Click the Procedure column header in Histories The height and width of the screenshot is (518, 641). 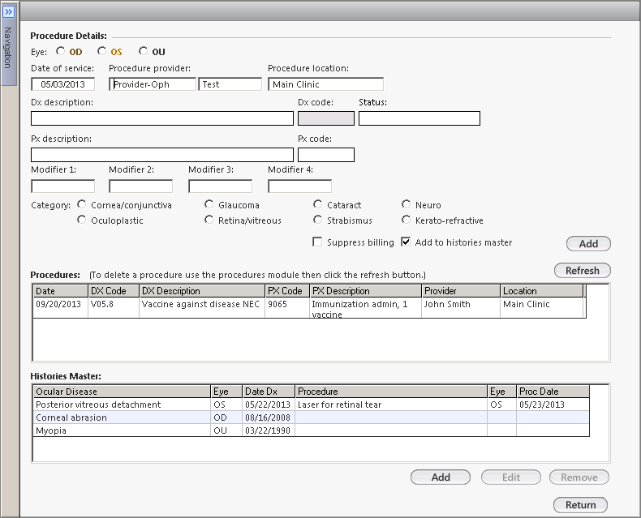pyautogui.click(x=391, y=392)
